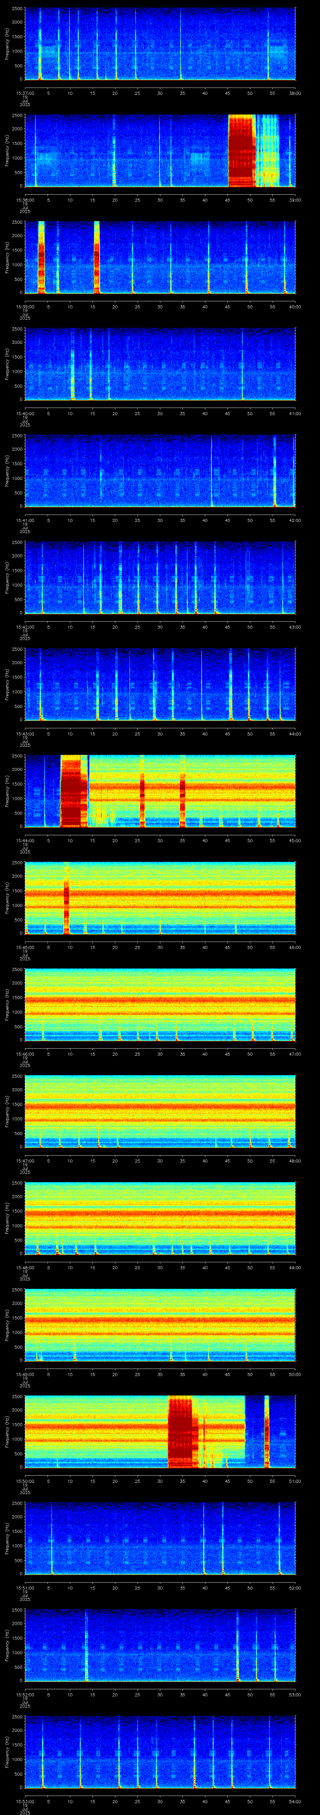Click the 15:49:00 time axis label
Image resolution: width=320 pixels, height=1815 pixels.
[x=25, y=1374]
